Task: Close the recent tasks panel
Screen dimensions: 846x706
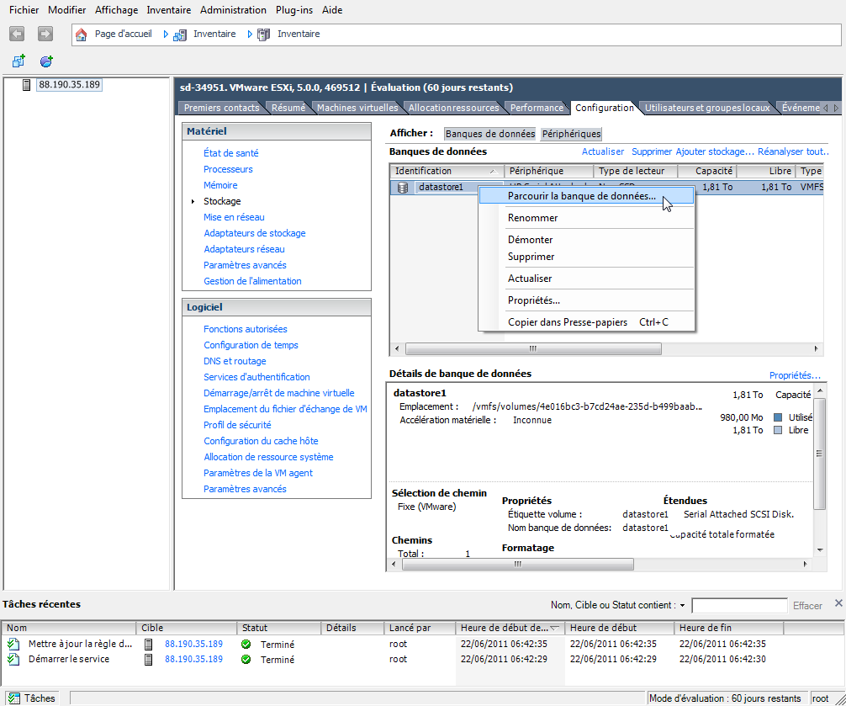Action: pos(838,602)
